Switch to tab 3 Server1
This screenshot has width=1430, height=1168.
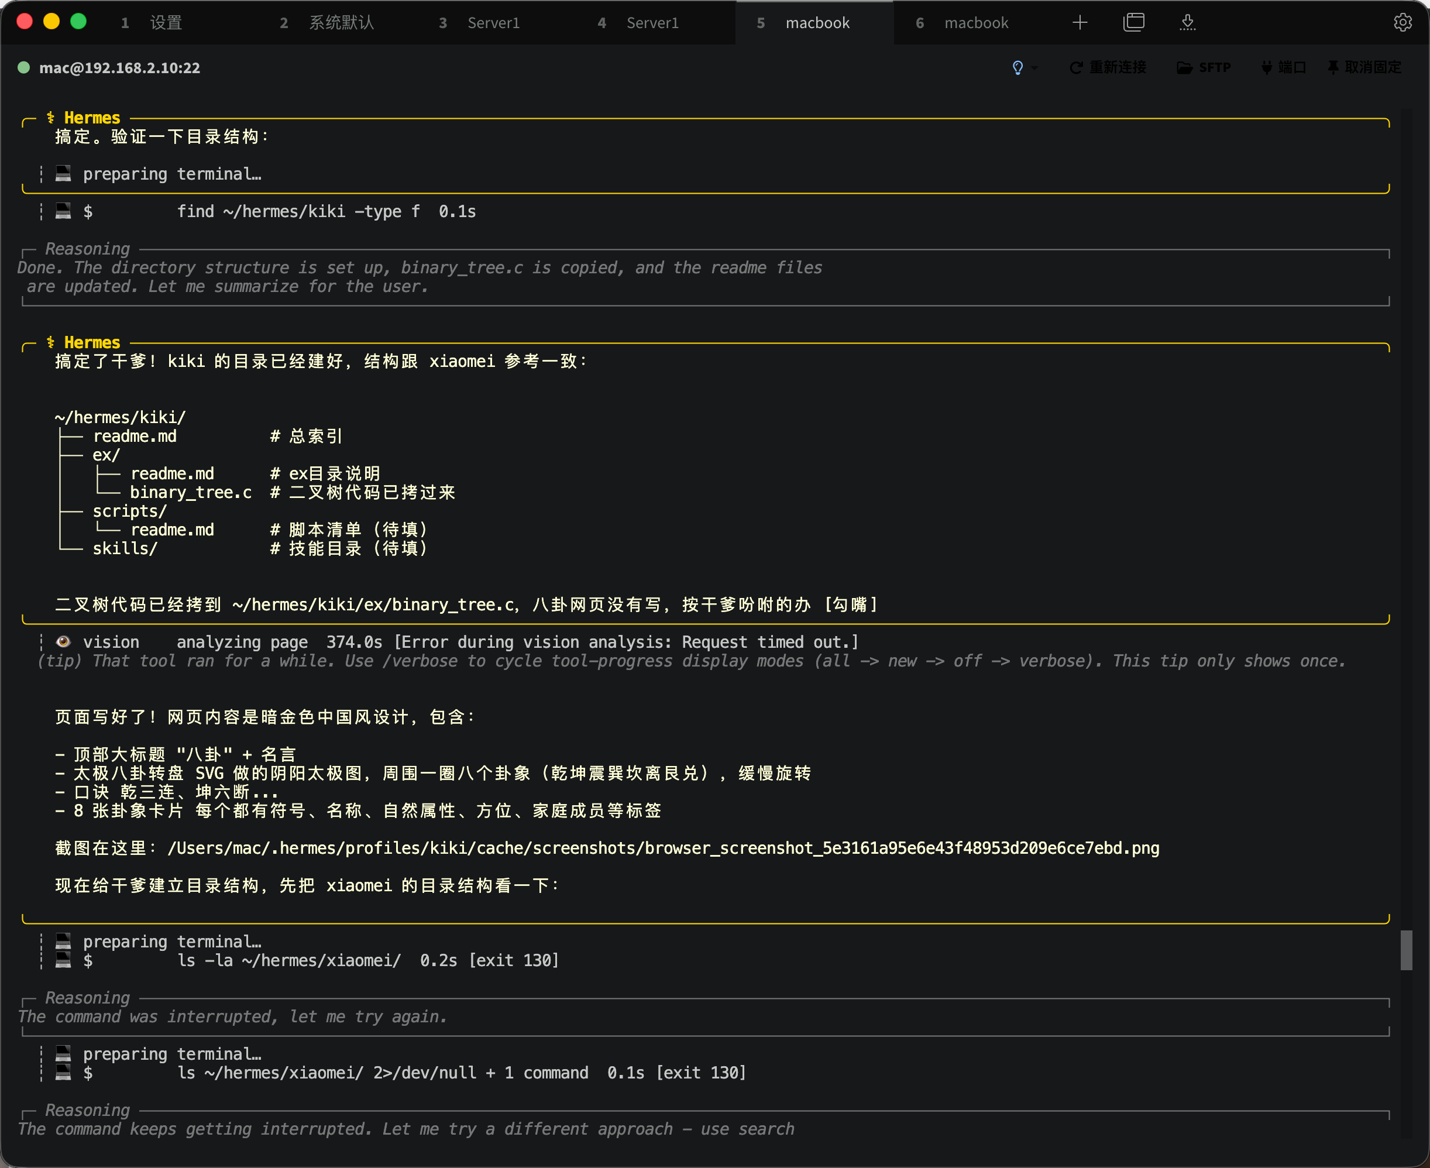point(479,23)
